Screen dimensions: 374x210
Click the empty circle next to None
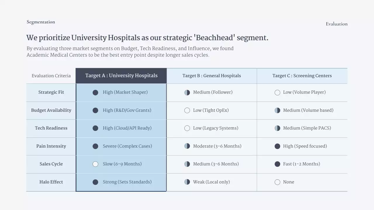(277, 182)
